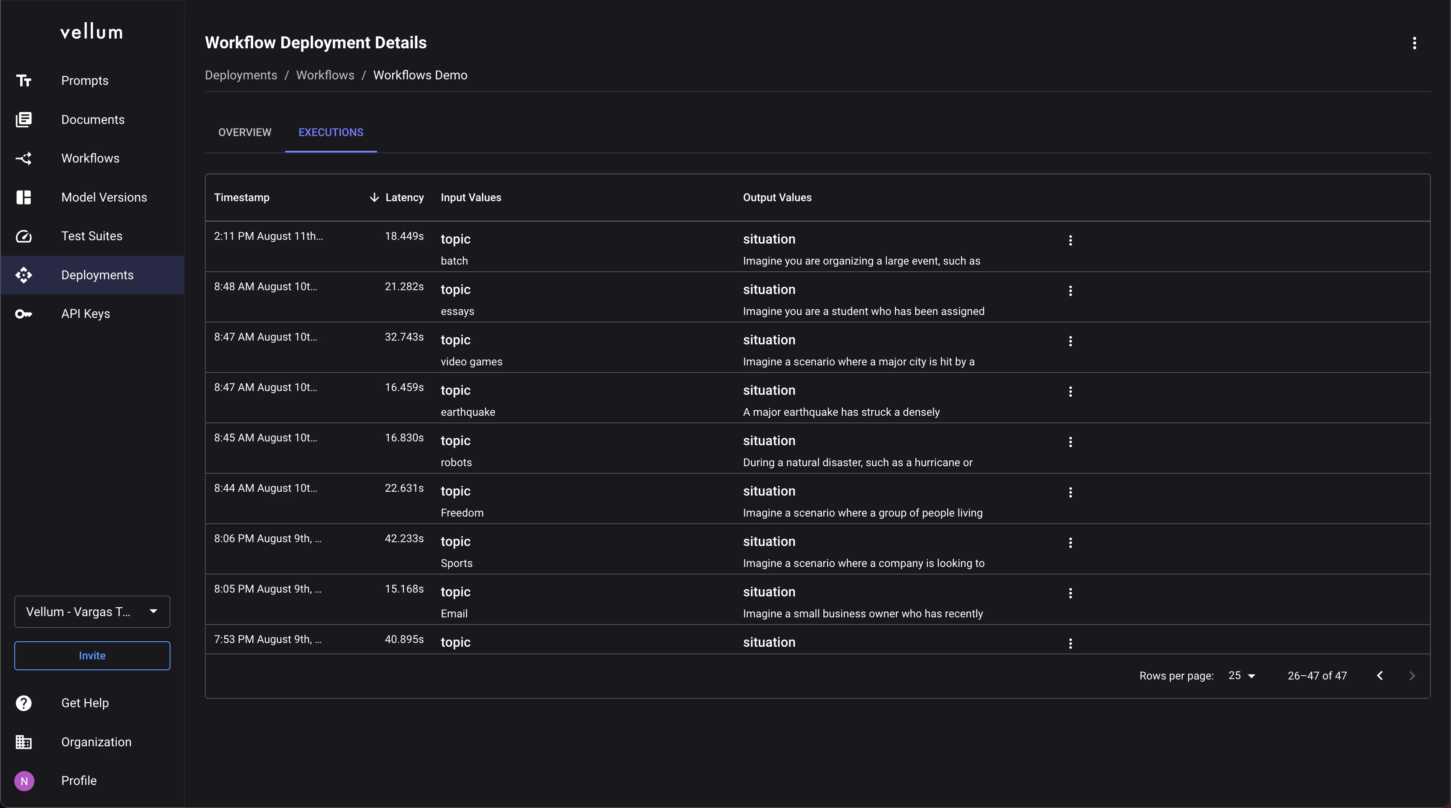The image size is (1451, 808).
Task: Click output 'A major earthquake has struck'
Action: click(841, 412)
